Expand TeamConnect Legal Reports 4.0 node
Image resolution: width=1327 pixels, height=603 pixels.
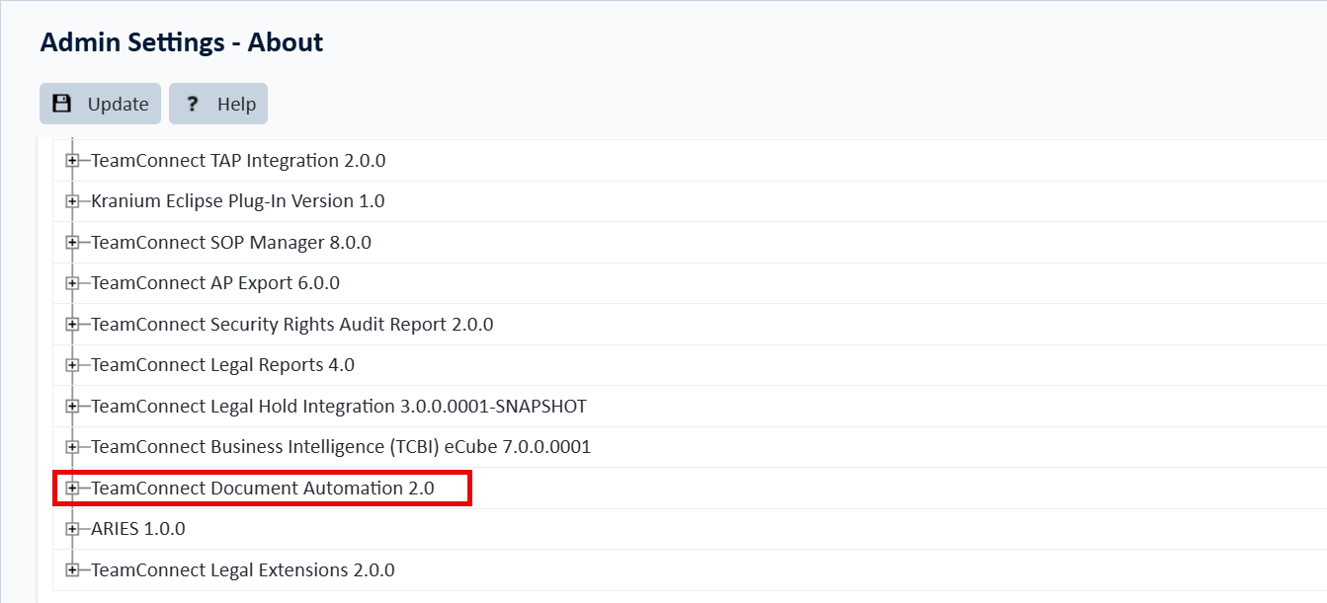pos(72,365)
